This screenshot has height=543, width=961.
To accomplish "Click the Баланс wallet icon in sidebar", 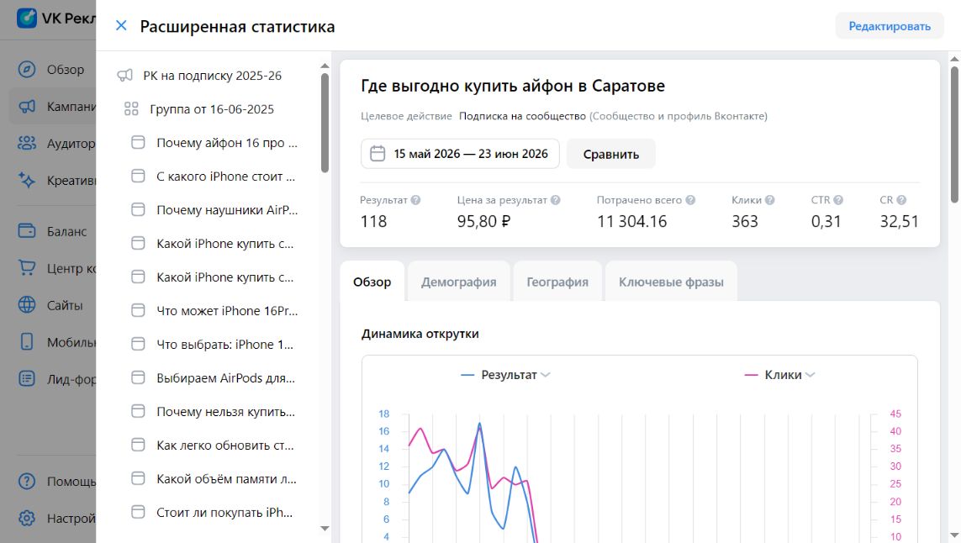I will click(x=26, y=231).
